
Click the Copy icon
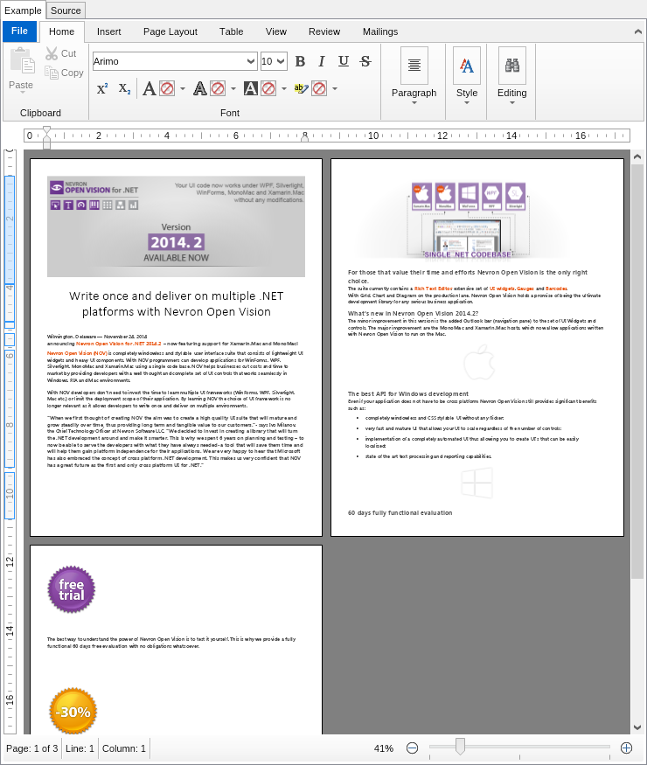coord(52,73)
